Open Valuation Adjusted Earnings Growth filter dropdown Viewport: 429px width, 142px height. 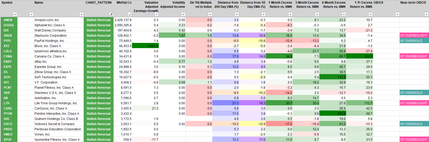(x=156, y=15)
